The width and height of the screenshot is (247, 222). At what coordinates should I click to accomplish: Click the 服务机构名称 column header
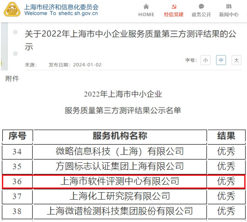(120, 136)
